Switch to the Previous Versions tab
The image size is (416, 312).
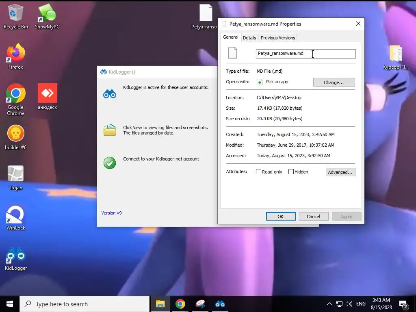tap(278, 38)
